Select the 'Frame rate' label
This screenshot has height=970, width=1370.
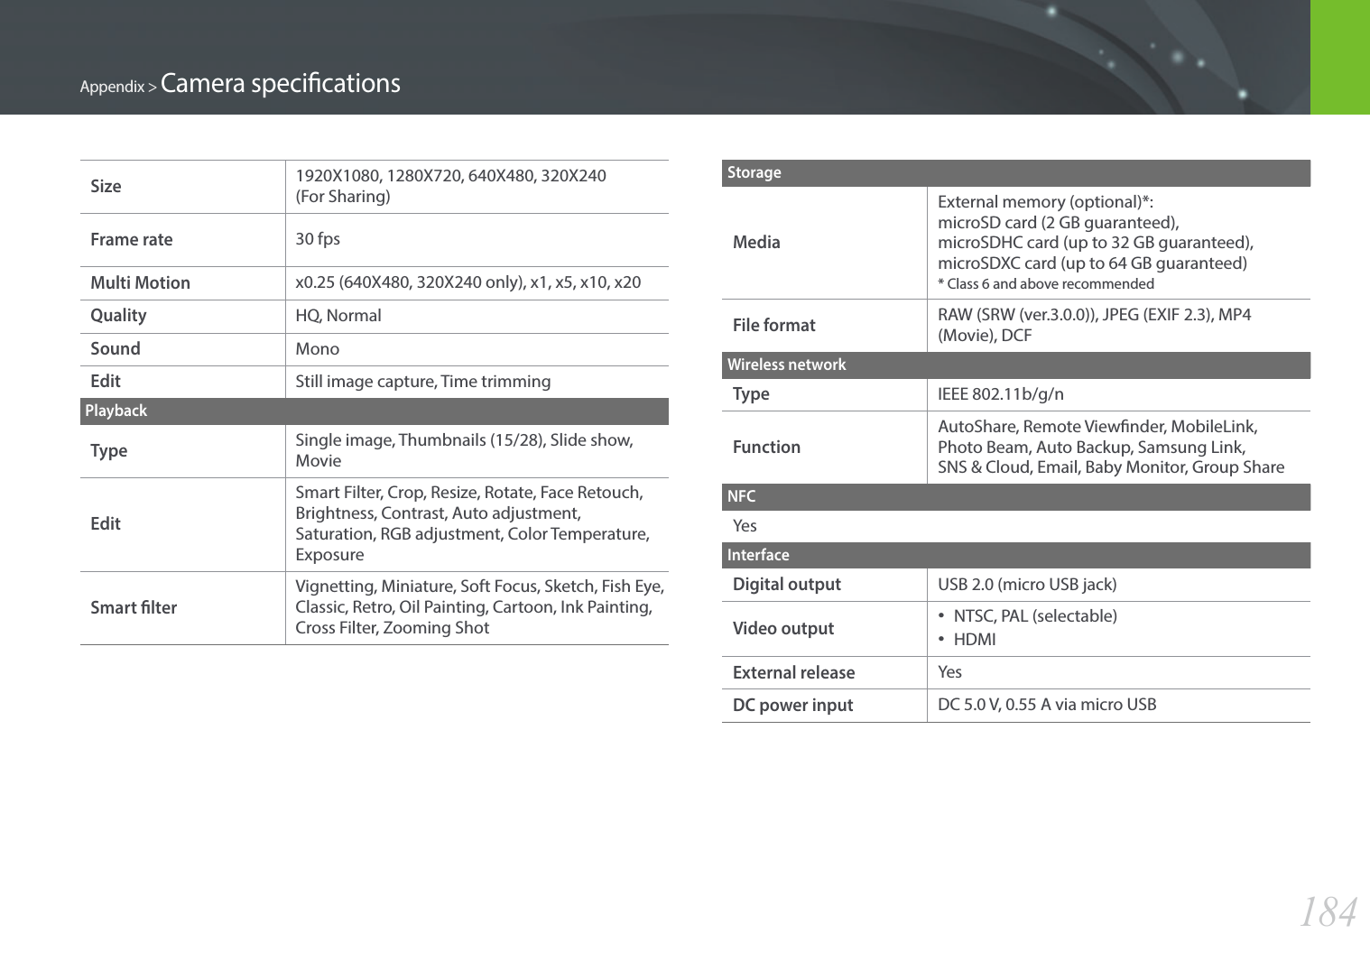click(x=132, y=240)
